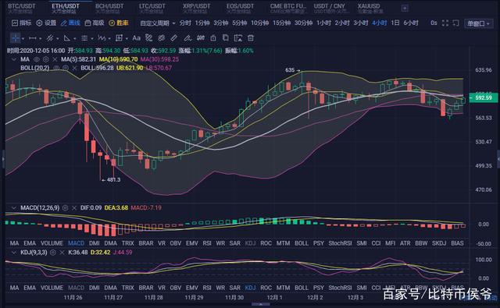Screen dimensions: 500x308
Task: Select the 15分钟 timeframe
Action: coord(281,23)
